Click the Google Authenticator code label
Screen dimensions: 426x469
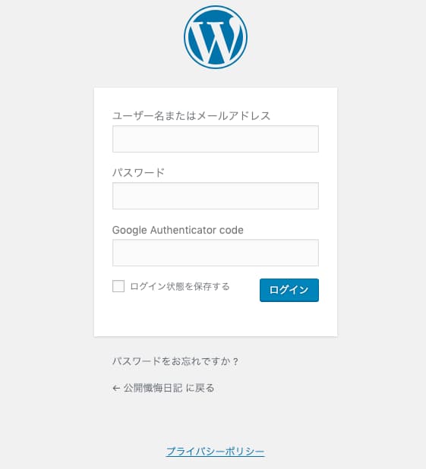pyautogui.click(x=178, y=230)
